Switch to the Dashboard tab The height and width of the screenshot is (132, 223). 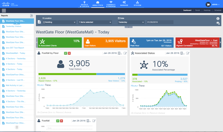[x=187, y=10]
